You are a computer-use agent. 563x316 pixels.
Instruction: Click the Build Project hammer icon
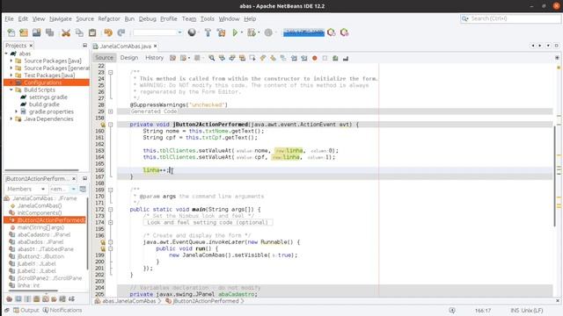click(208, 32)
